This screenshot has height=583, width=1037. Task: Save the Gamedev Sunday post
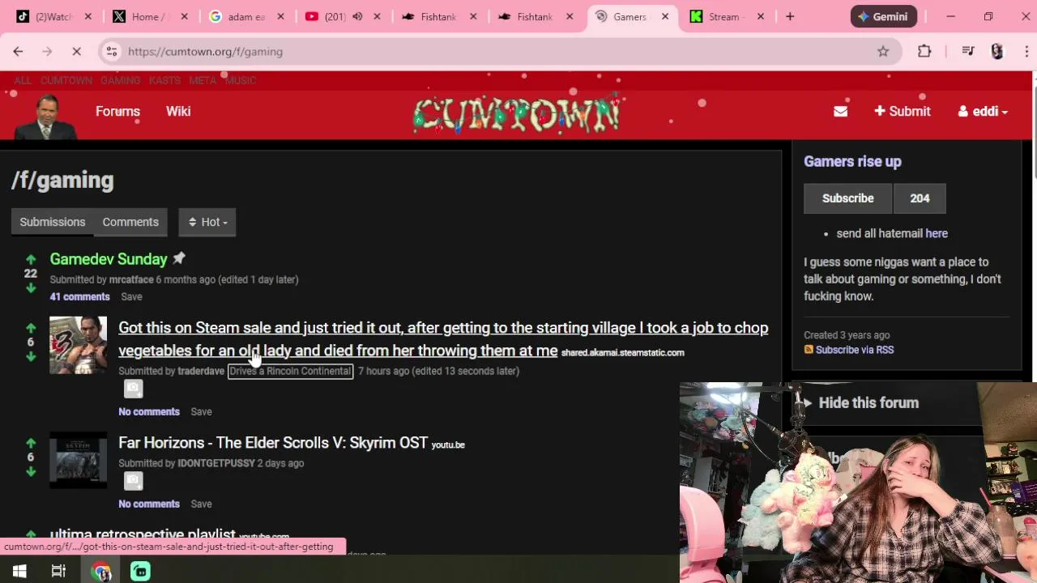pos(131,296)
